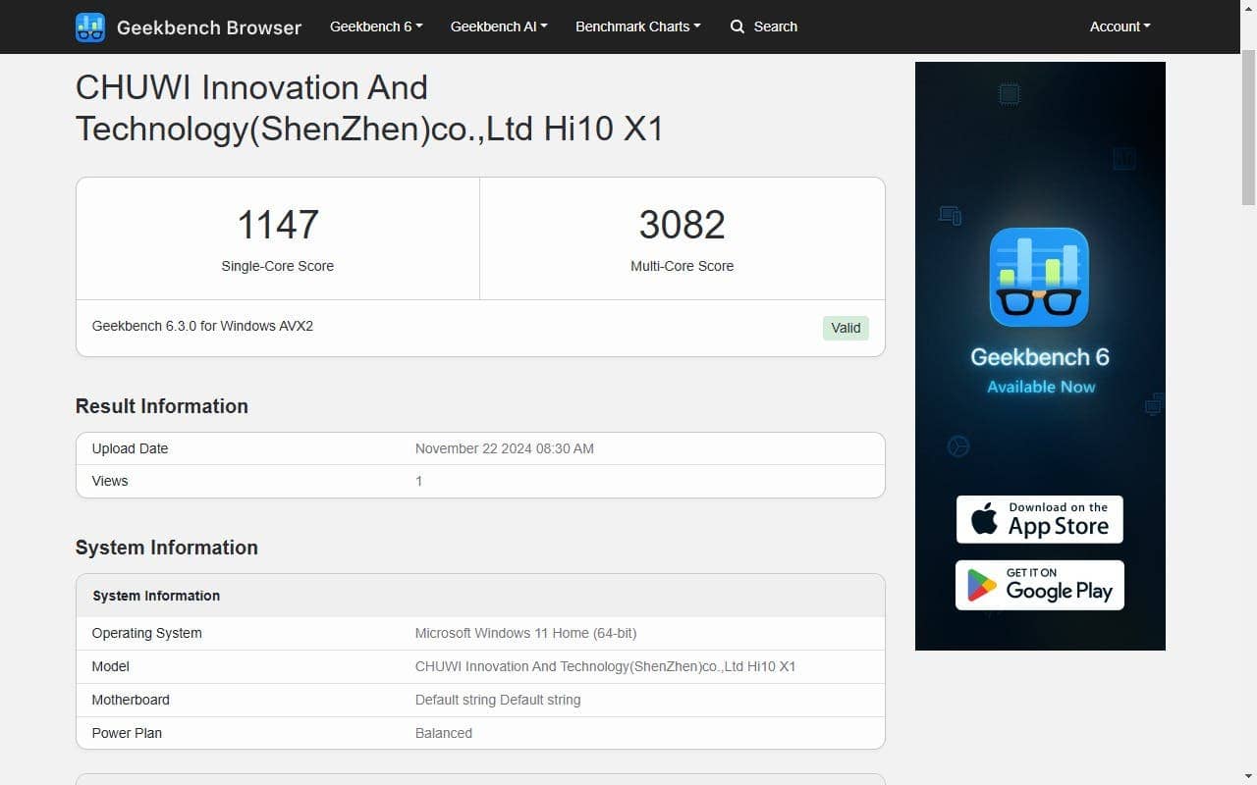Click the Operating System label

(146, 633)
